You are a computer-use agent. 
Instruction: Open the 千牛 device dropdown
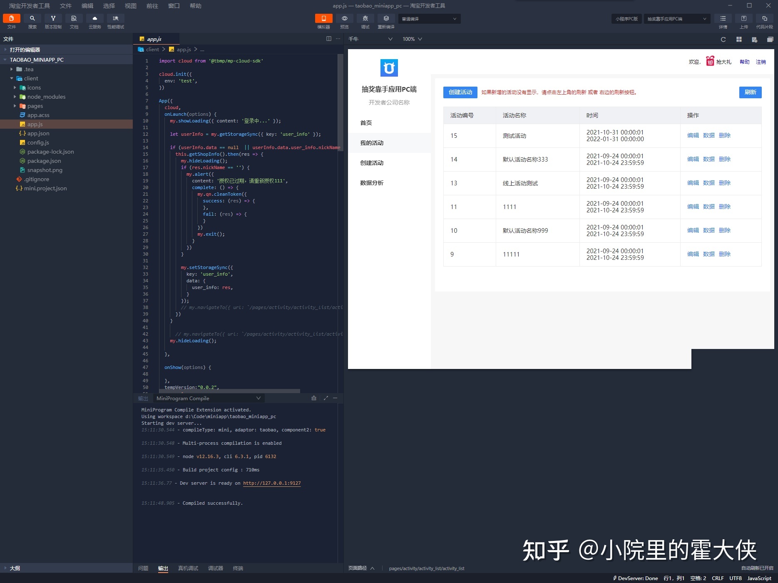370,39
